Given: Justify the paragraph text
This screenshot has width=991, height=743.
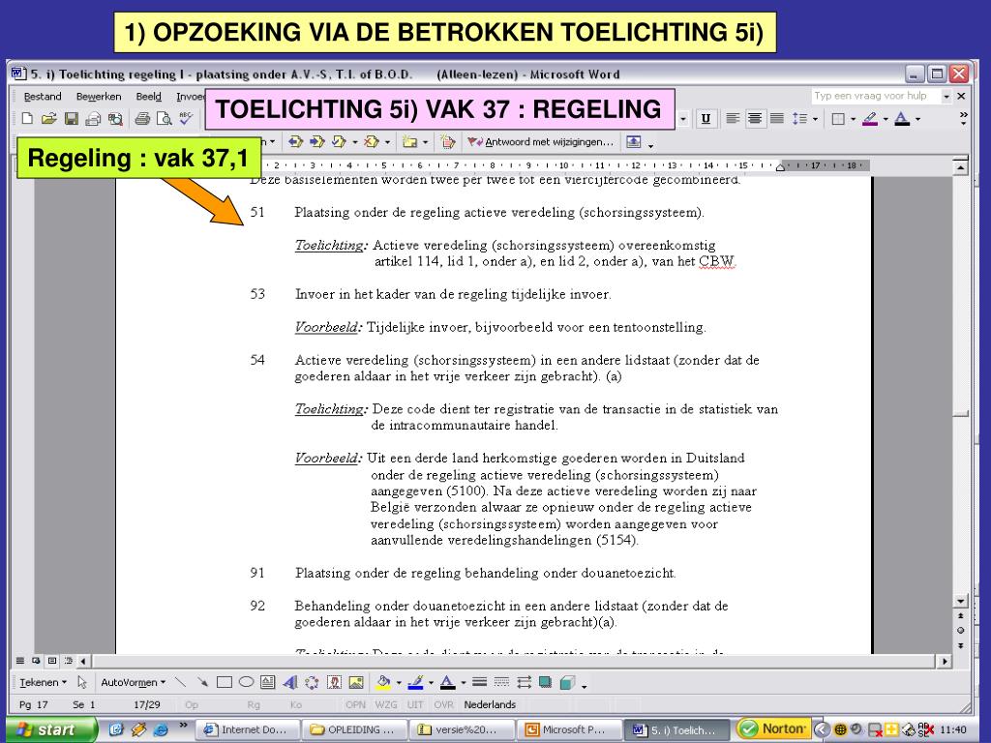Looking at the screenshot, I should click(777, 118).
